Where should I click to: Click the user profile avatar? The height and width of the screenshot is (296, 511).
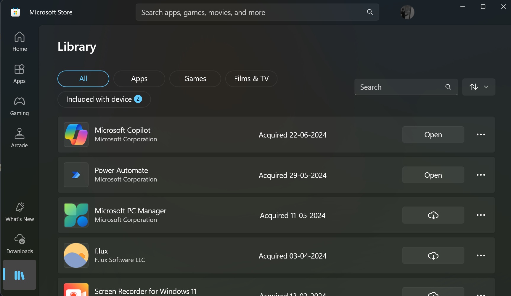(x=407, y=12)
